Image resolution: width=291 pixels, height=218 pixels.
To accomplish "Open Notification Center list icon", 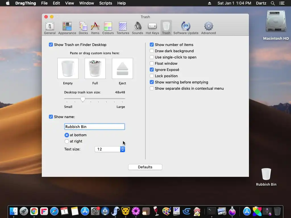I will pos(282,3).
